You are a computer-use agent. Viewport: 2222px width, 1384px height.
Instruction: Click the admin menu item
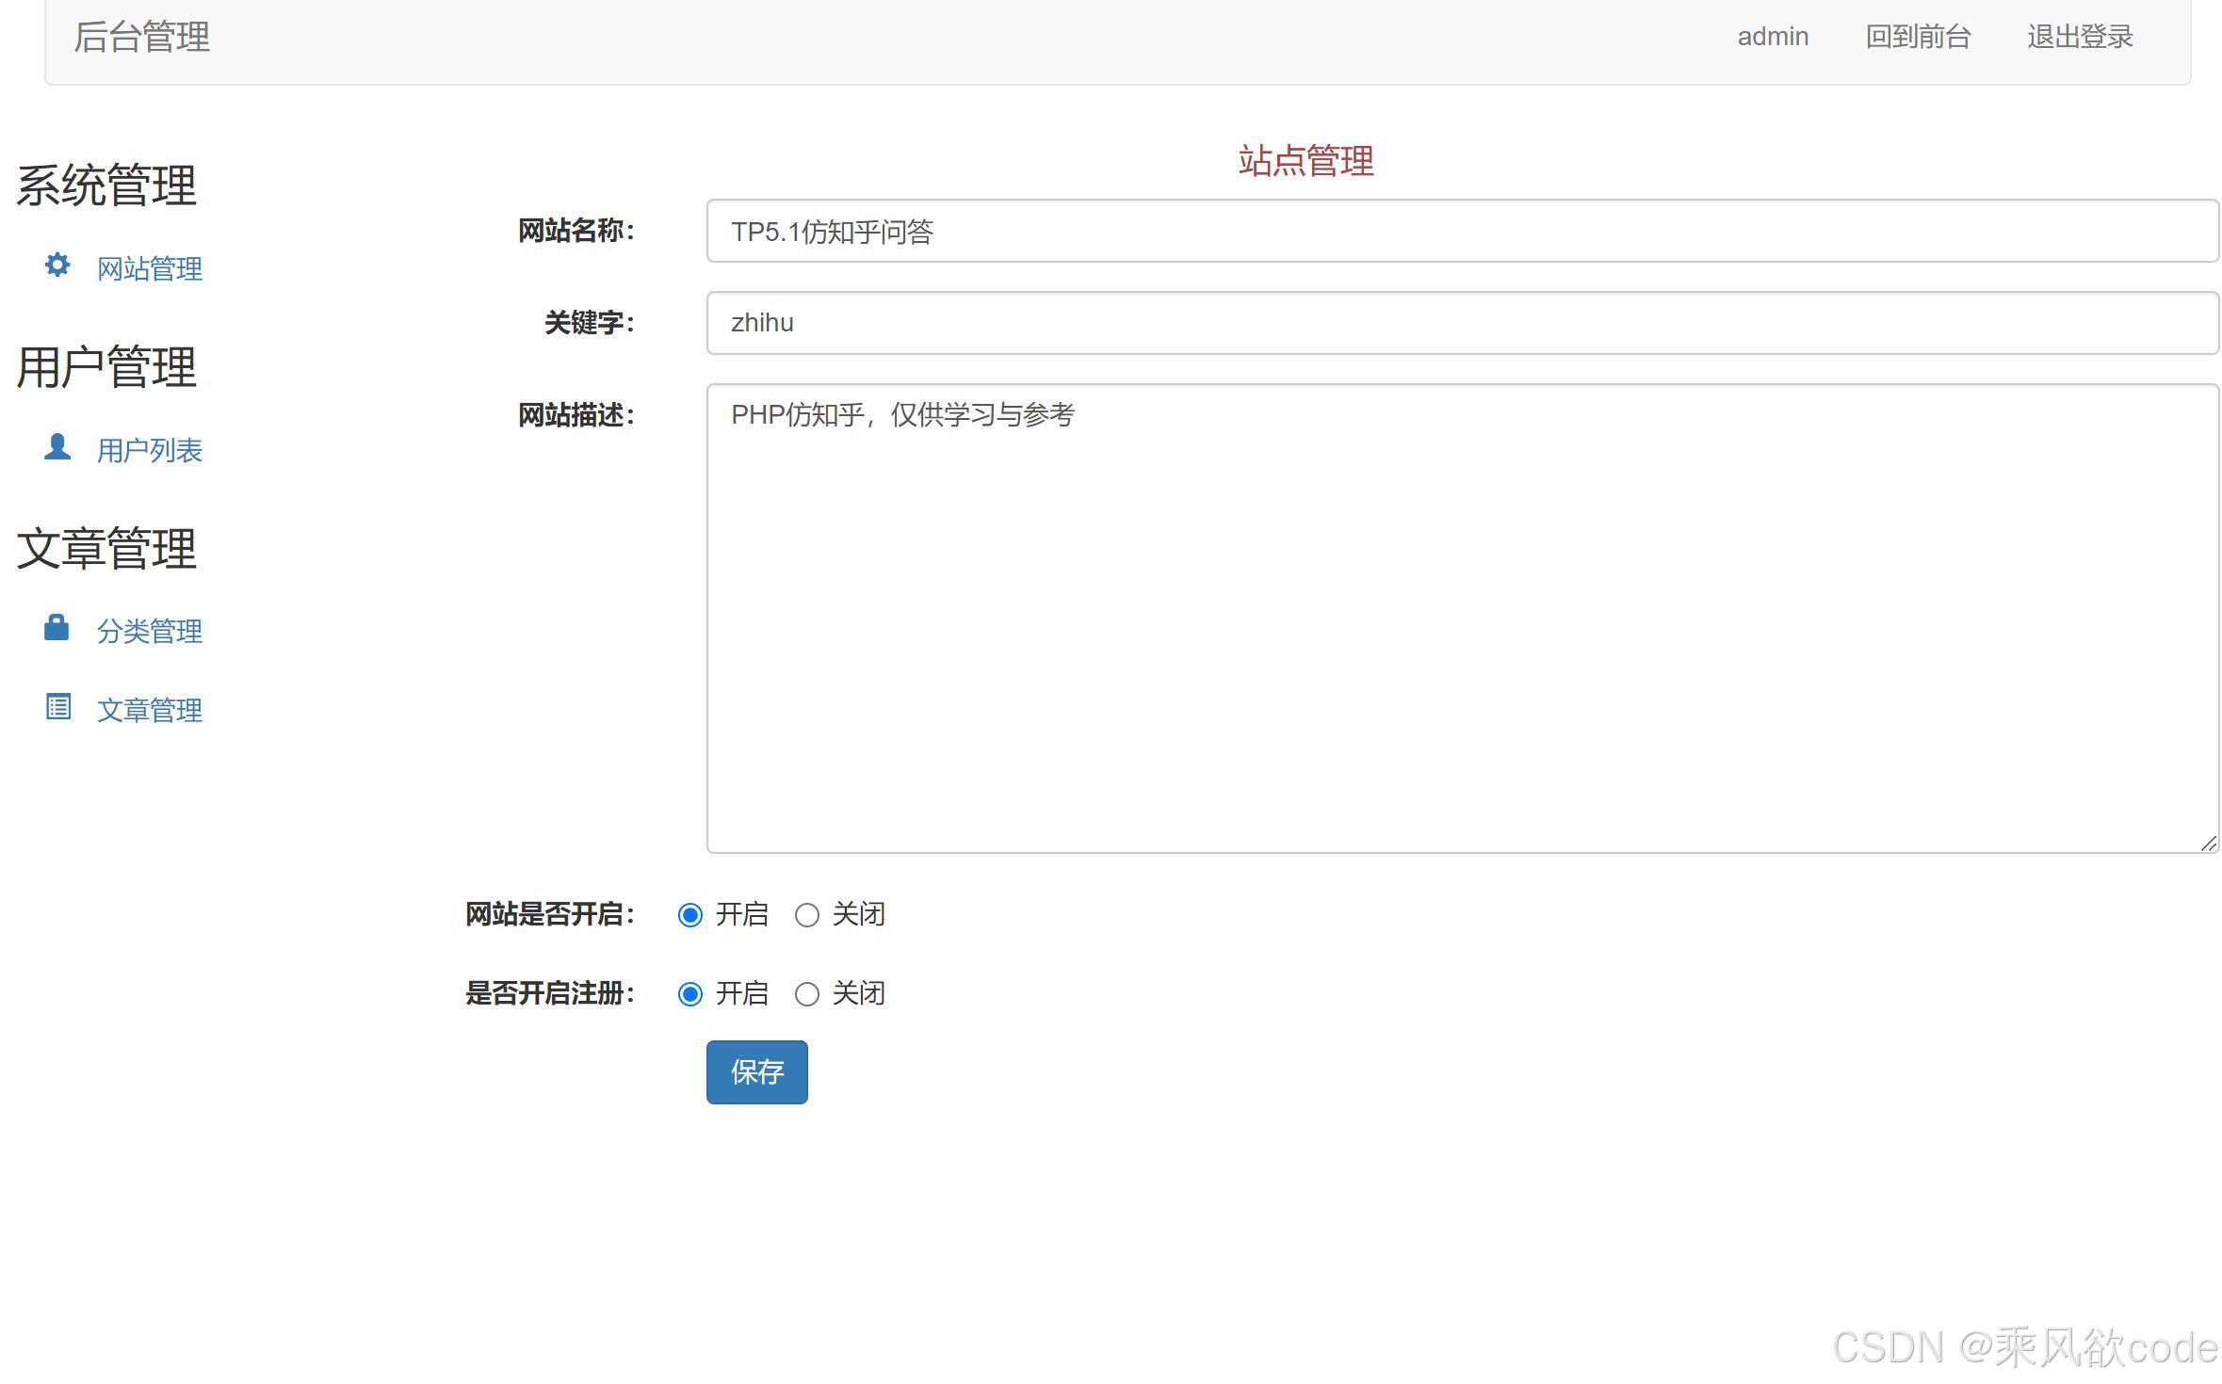1774,37
